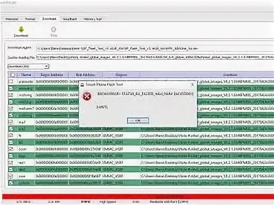Switch to the Welcome tab
The height and width of the screenshot is (205, 274).
[x=12, y=19]
